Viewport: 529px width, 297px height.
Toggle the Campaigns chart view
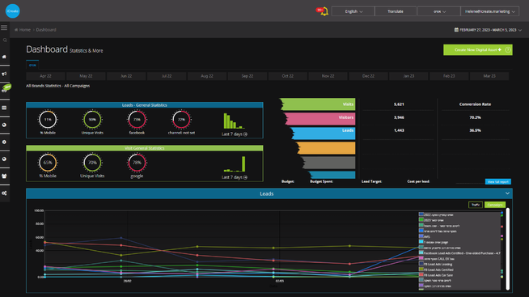tap(495, 205)
